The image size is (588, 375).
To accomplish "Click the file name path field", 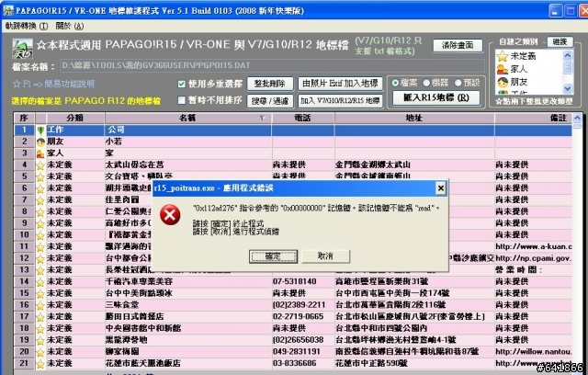I will pos(272,65).
